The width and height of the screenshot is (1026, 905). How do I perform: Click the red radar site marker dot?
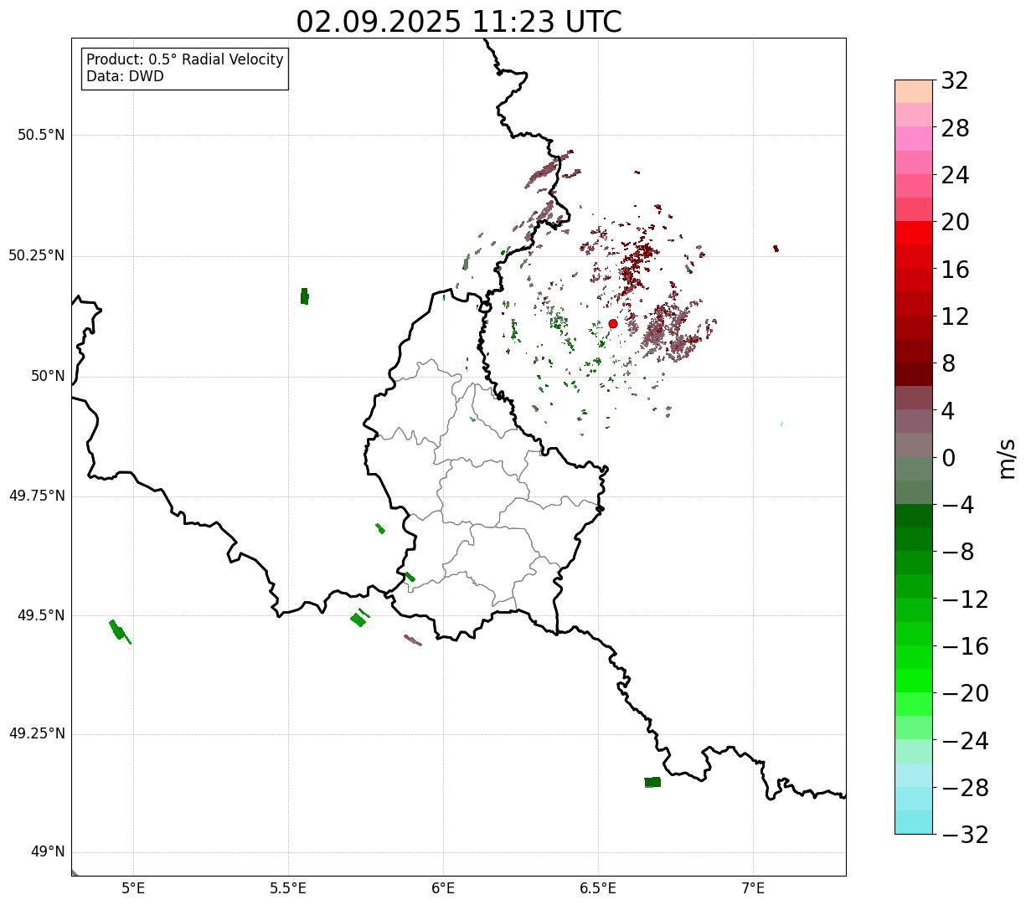click(613, 324)
